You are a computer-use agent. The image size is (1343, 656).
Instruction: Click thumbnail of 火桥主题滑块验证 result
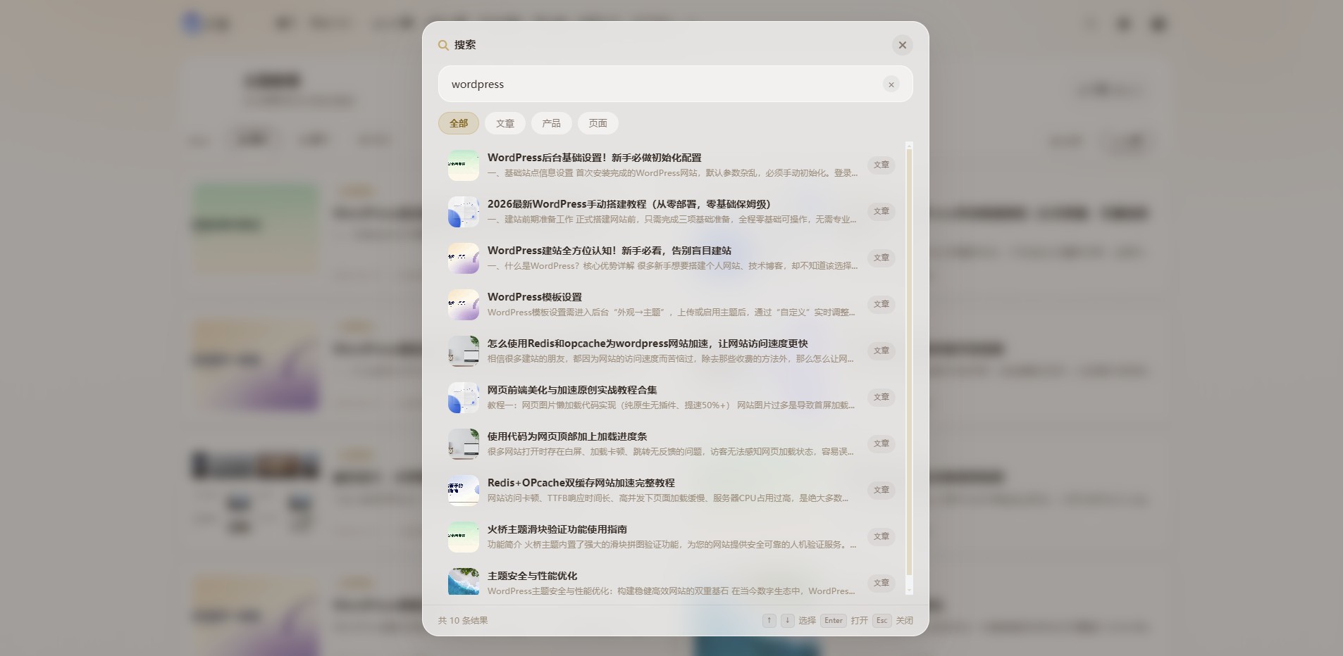click(464, 537)
